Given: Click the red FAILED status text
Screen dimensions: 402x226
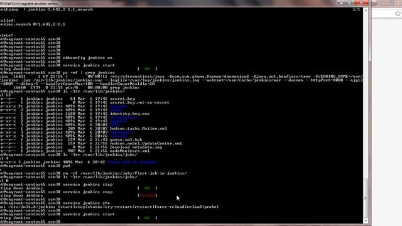Looking at the screenshot, I should pos(147,195).
